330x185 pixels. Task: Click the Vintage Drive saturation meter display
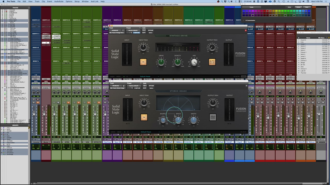coord(178,48)
